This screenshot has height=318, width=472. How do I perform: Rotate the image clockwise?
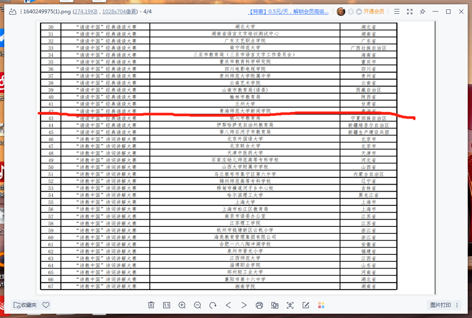pos(213,305)
